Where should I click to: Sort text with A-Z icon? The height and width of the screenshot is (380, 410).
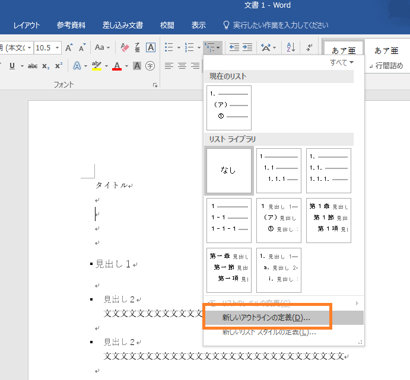(x=291, y=47)
